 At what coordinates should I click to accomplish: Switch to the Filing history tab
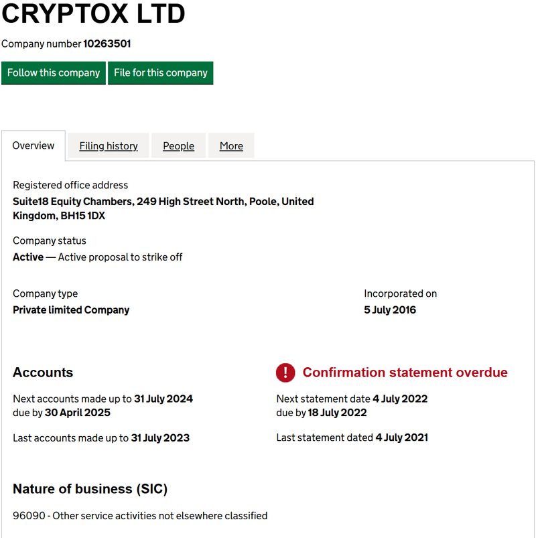click(109, 146)
